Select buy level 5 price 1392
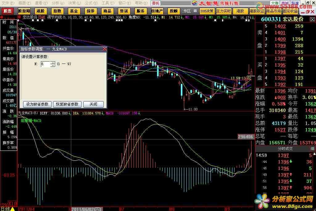This screenshot has width=316, height=211. [x=280, y=85]
